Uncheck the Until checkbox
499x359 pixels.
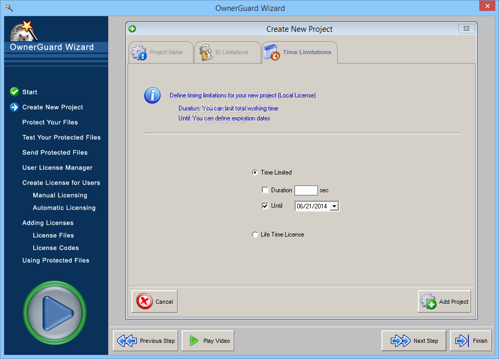click(265, 206)
